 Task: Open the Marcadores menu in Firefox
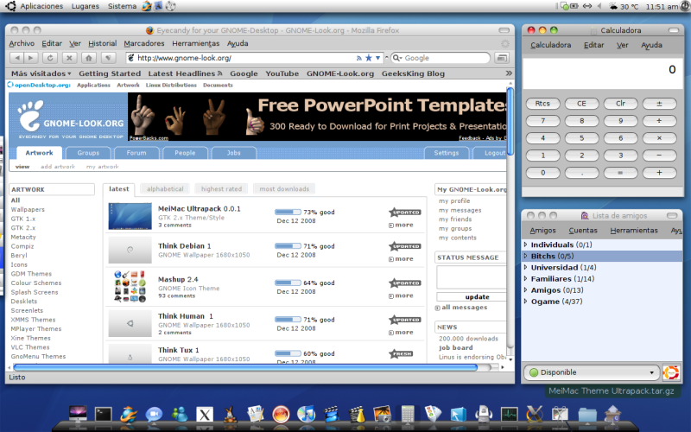[143, 43]
